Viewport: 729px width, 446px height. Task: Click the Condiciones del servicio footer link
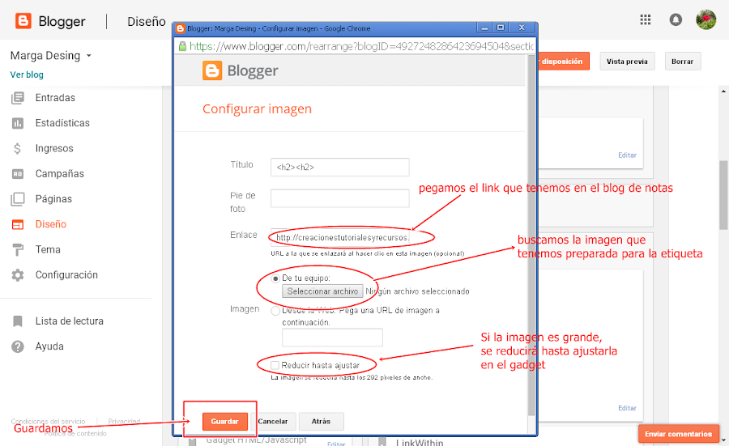pyautogui.click(x=48, y=422)
